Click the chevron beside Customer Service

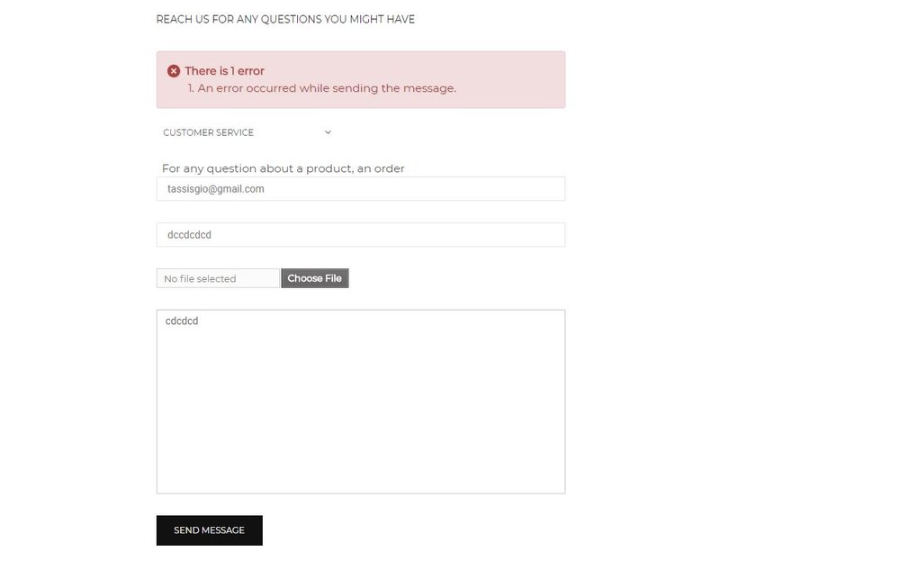click(x=328, y=132)
